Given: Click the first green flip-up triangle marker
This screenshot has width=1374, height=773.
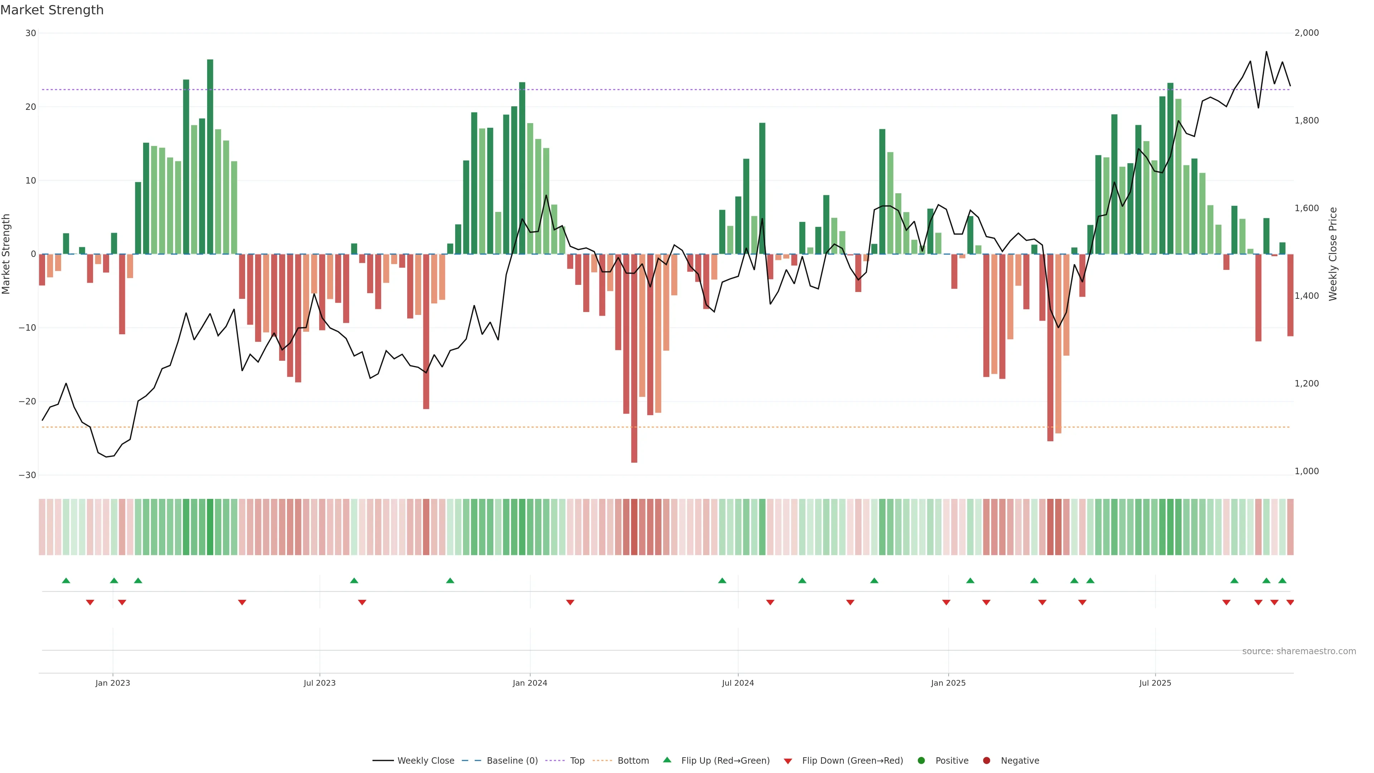Looking at the screenshot, I should coord(66,580).
